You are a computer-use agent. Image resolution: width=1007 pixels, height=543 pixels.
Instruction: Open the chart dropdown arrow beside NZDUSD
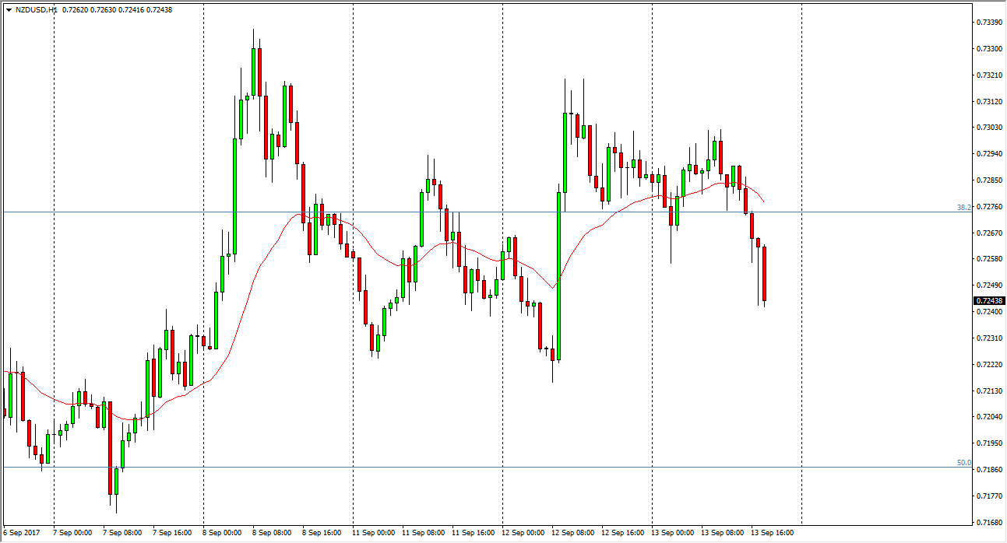8,9
